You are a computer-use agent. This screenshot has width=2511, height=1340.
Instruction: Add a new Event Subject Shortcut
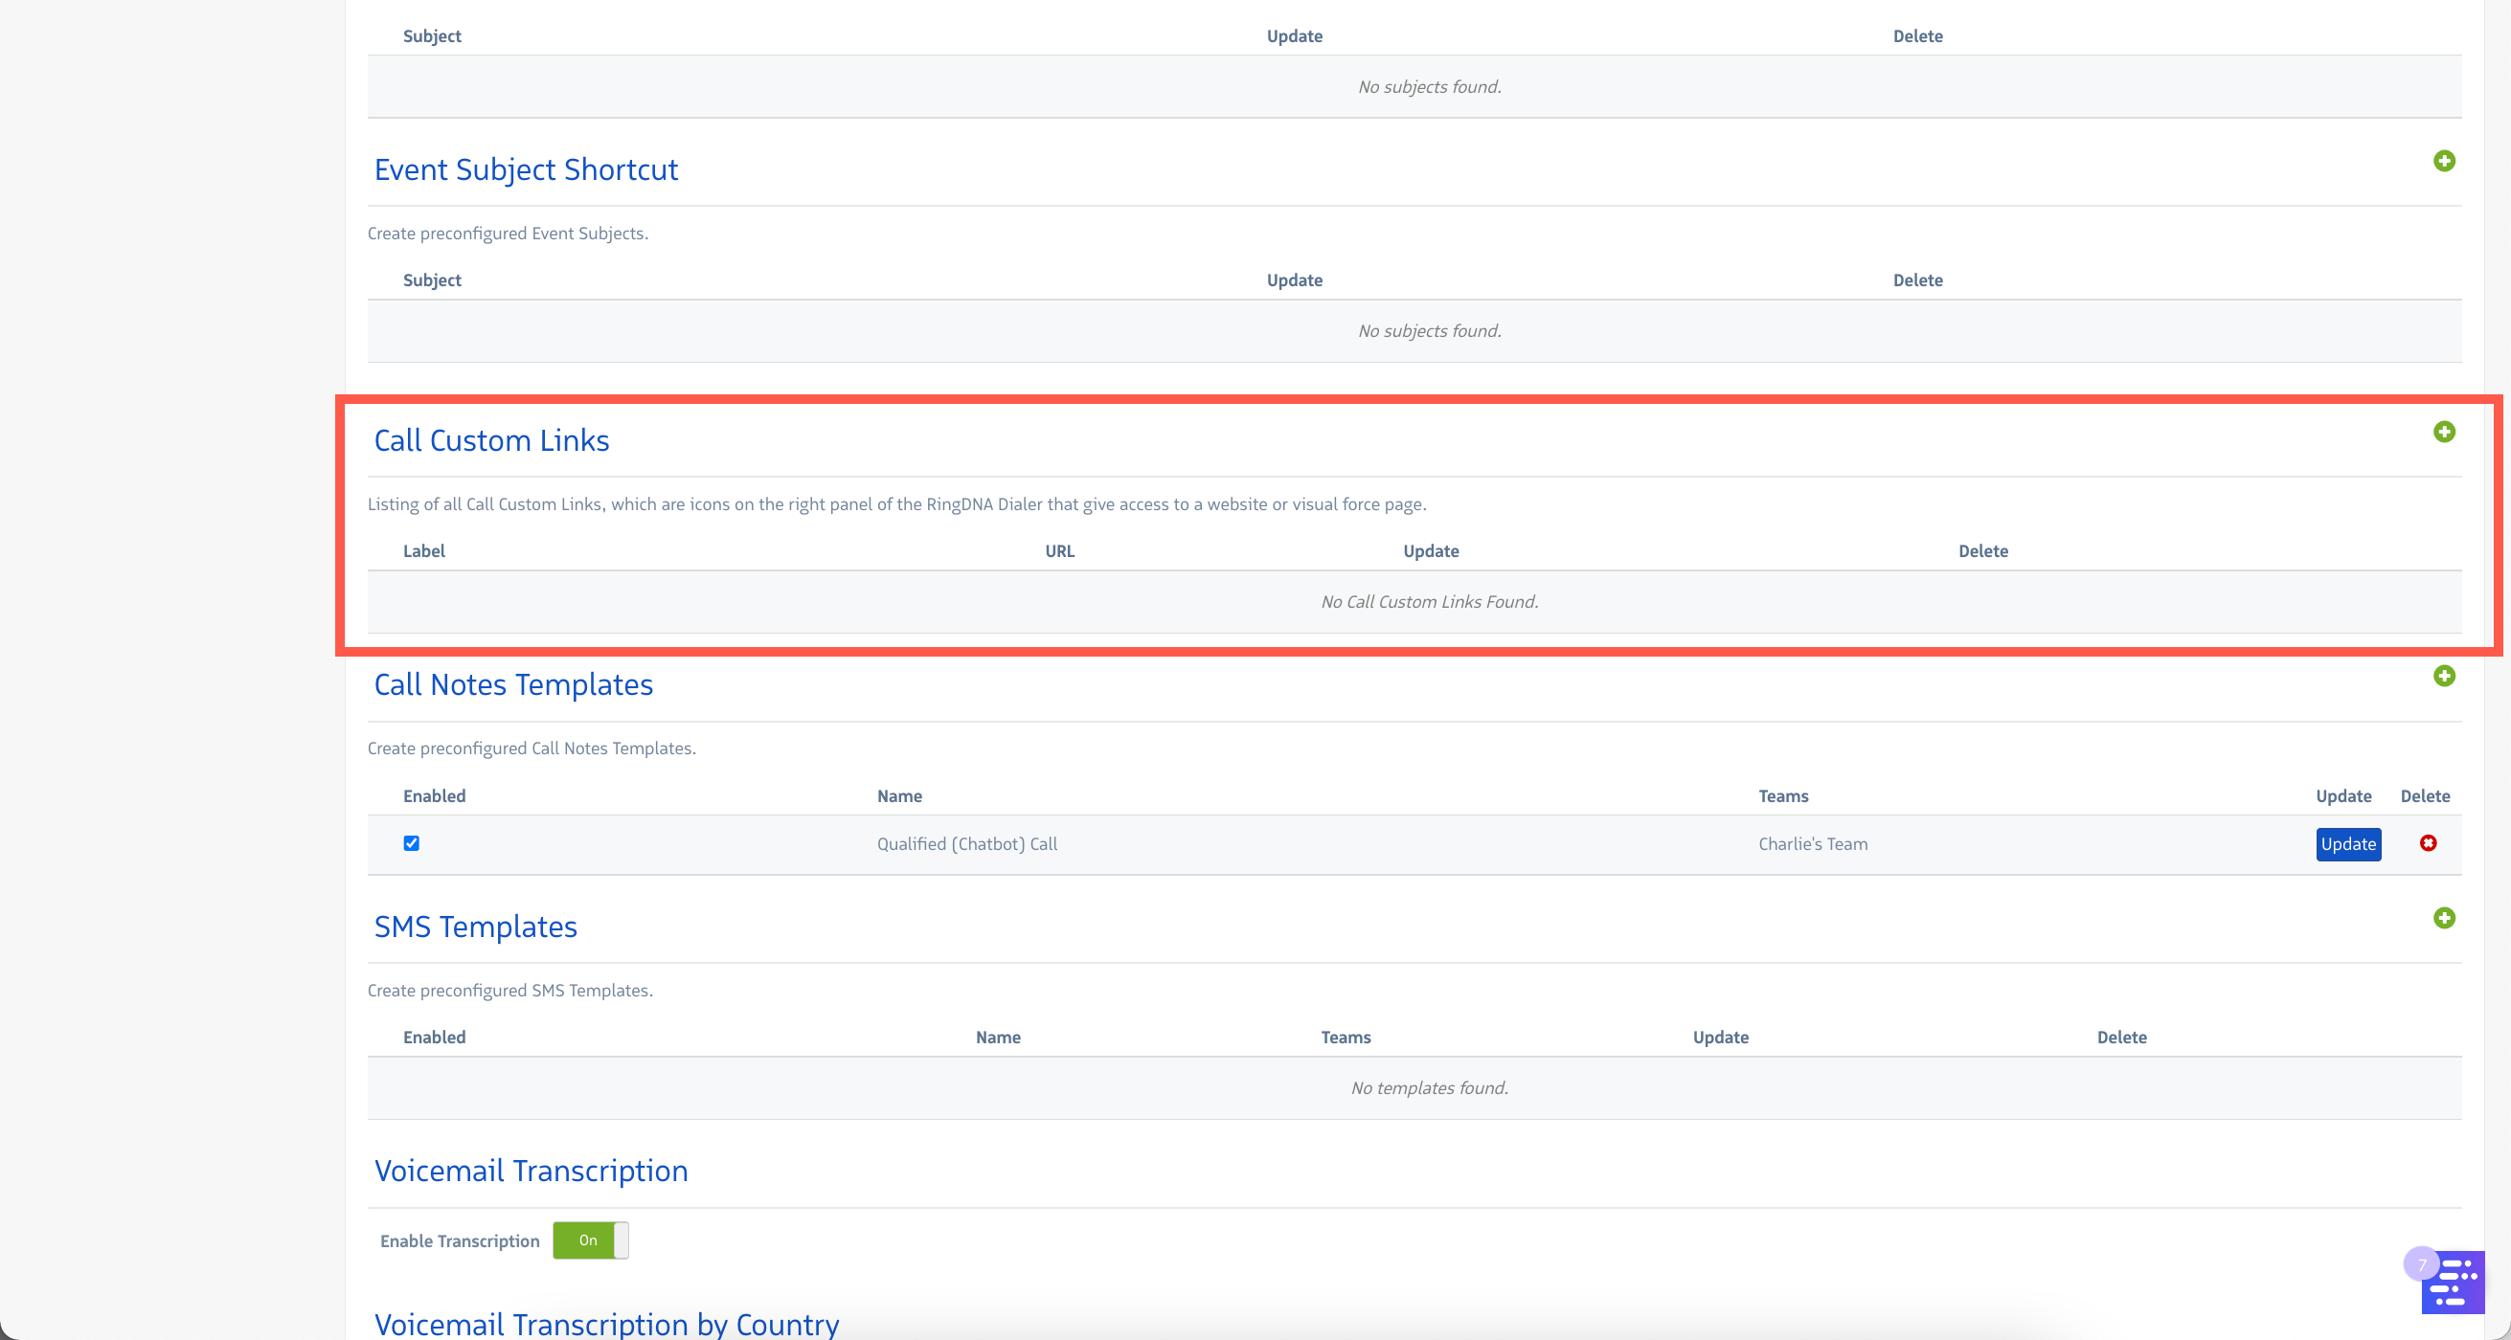coord(2444,161)
